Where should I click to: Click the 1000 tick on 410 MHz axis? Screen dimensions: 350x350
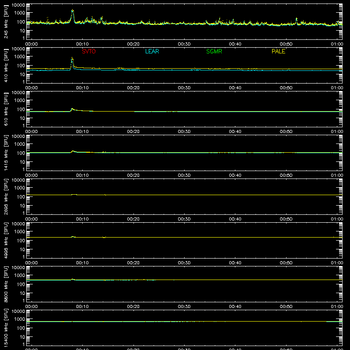point(20,57)
